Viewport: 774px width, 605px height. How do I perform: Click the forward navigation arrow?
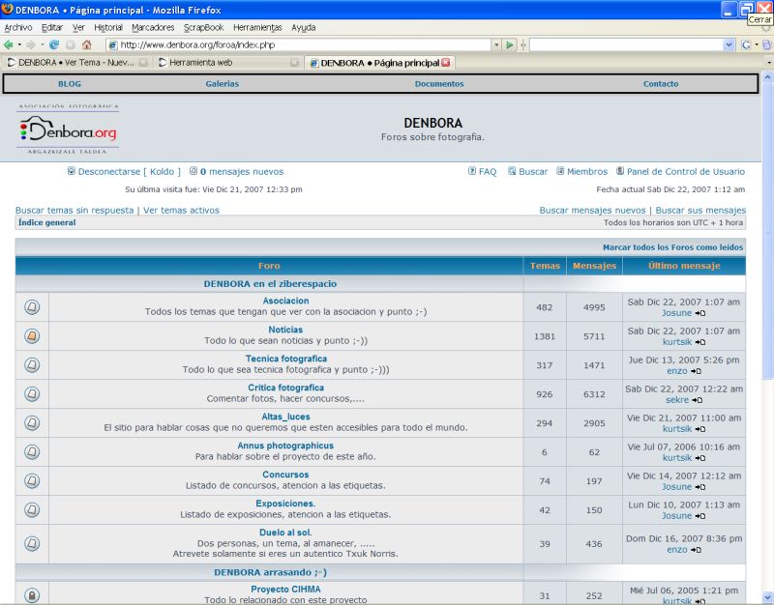coord(31,44)
